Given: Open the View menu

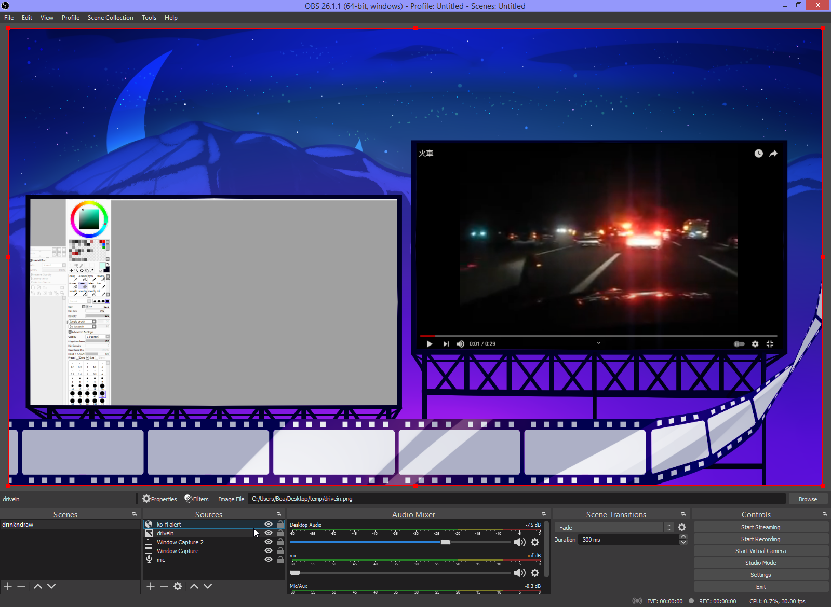Looking at the screenshot, I should (x=47, y=18).
